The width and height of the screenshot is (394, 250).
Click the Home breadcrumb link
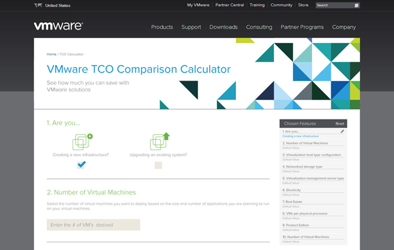click(51, 54)
